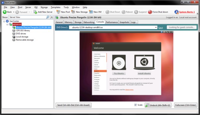Click the VM icon in title header

click(x=57, y=17)
